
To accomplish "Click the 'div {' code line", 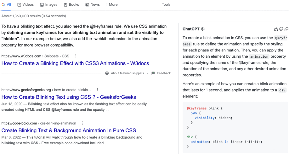I will click(x=192, y=137).
